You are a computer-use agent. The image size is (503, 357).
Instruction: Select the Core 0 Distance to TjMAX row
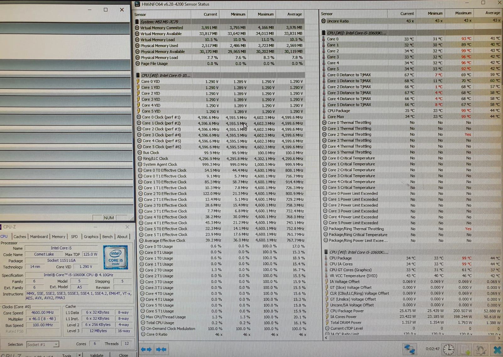411,75
